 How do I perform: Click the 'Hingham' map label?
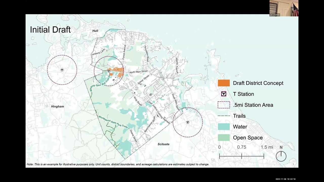[x=57, y=106]
